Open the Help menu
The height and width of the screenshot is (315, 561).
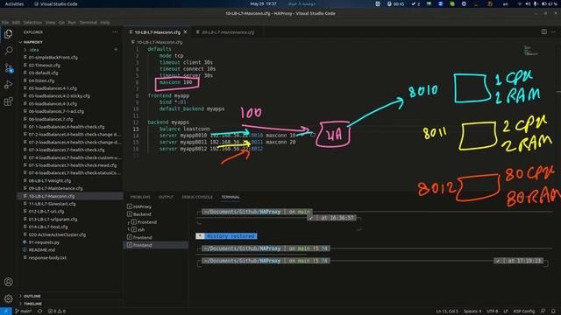click(105, 22)
